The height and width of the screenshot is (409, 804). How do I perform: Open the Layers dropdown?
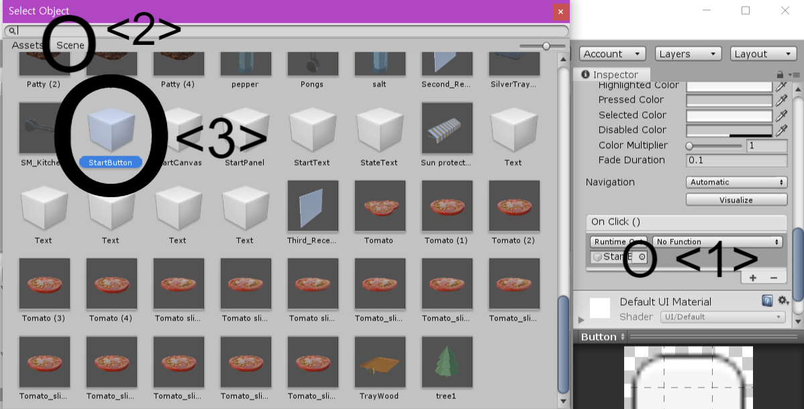pos(688,54)
